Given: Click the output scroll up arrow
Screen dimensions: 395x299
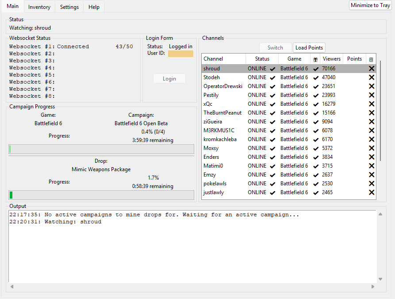Looking at the screenshot, I should (380, 214).
